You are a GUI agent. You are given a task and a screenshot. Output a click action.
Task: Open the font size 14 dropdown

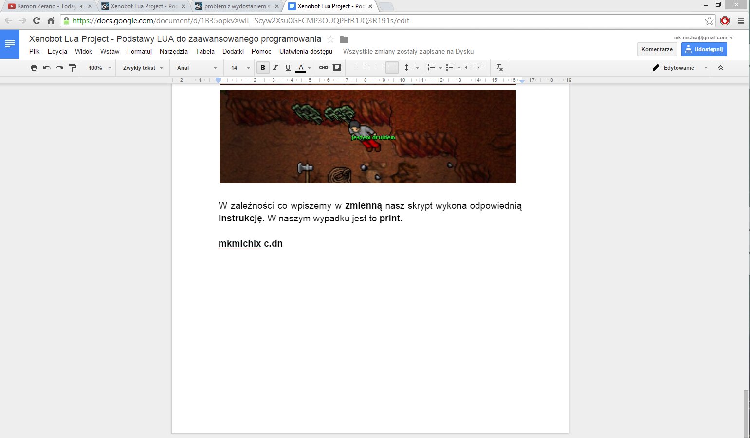[240, 68]
